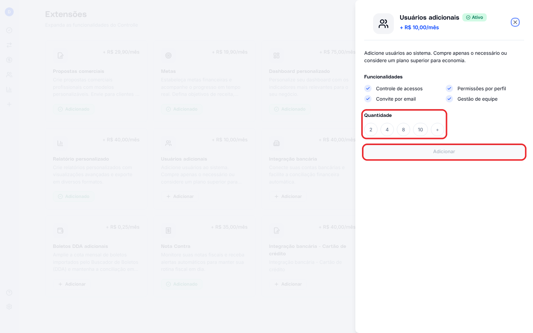Open the transfers arrows sidebar icon
The image size is (533, 333).
pos(9,45)
